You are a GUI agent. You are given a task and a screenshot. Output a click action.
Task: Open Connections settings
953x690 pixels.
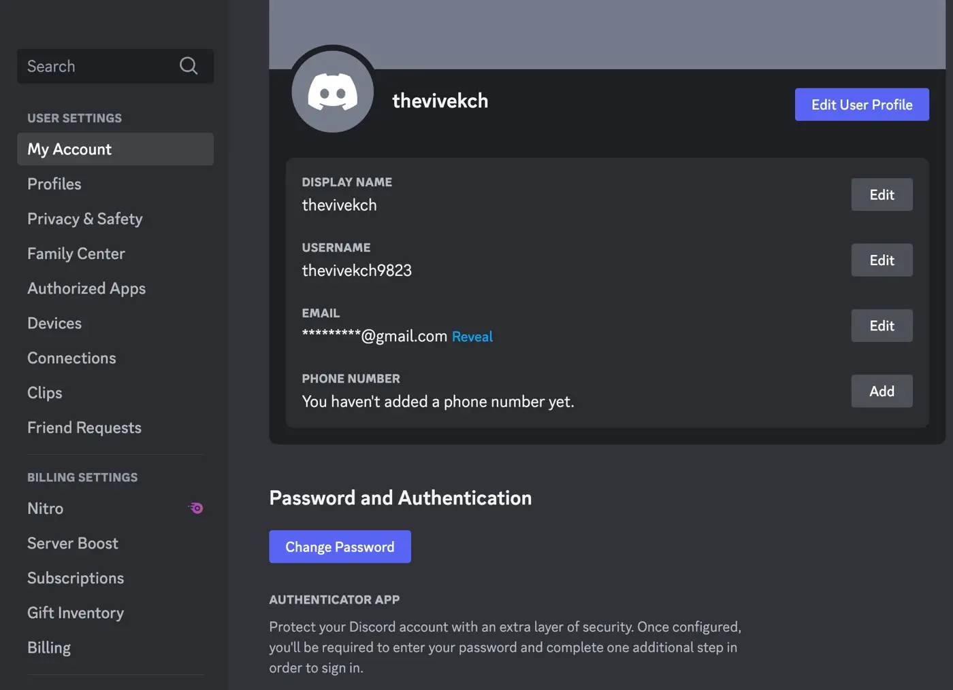click(115, 358)
